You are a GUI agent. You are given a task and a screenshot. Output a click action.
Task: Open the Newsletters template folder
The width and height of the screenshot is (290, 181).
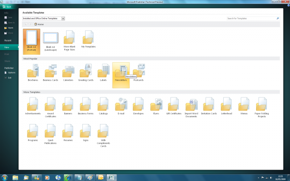coord(121,75)
